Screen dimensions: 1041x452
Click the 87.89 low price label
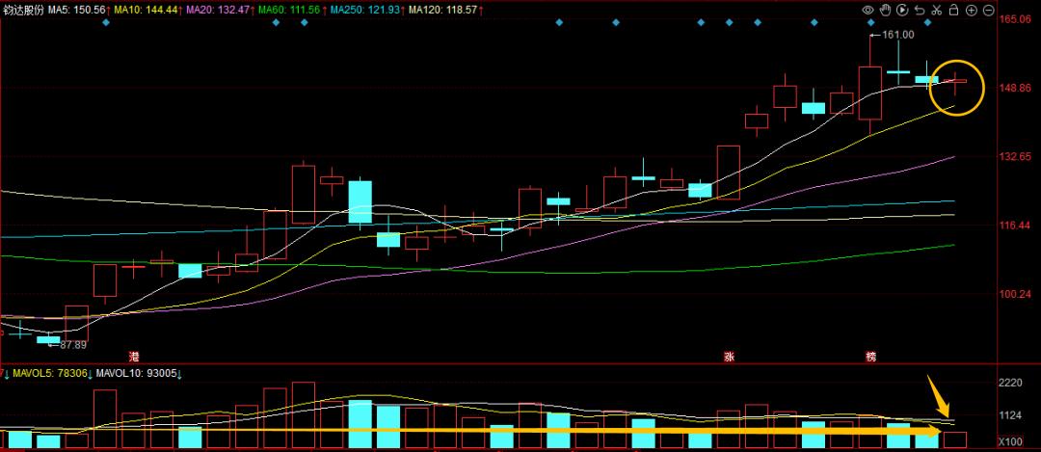click(73, 344)
